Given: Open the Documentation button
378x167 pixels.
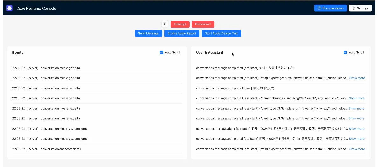Looking at the screenshot, I should coord(331,8).
